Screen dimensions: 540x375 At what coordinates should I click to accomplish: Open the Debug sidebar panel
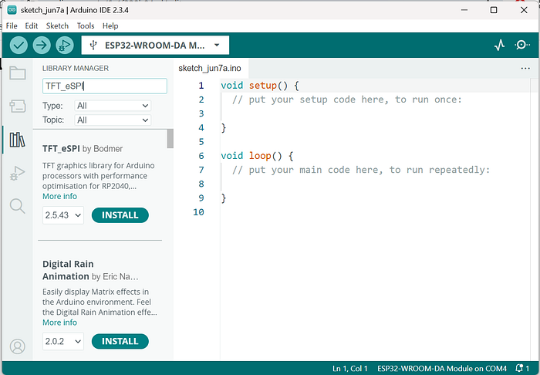pyautogui.click(x=17, y=173)
